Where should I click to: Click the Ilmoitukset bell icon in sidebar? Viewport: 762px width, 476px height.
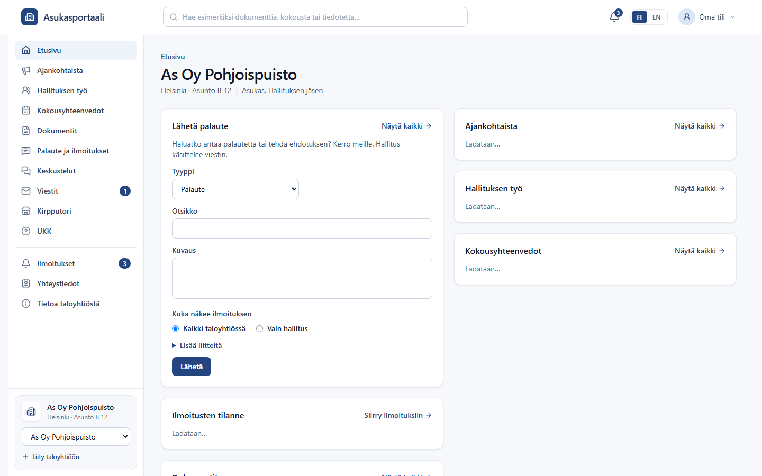tap(26, 263)
